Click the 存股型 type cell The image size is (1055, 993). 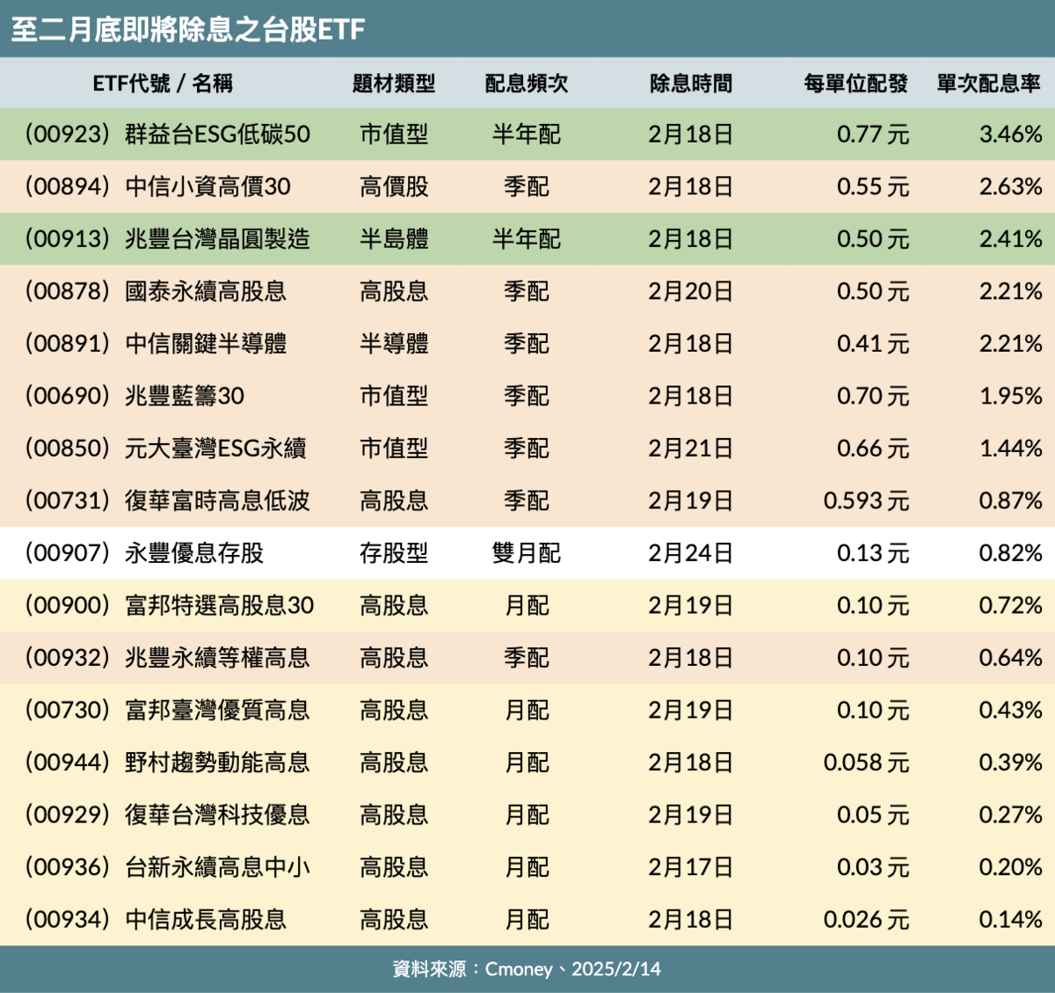coord(393,553)
